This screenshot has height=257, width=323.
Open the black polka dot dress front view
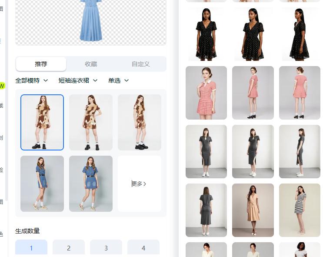[x=206, y=34]
